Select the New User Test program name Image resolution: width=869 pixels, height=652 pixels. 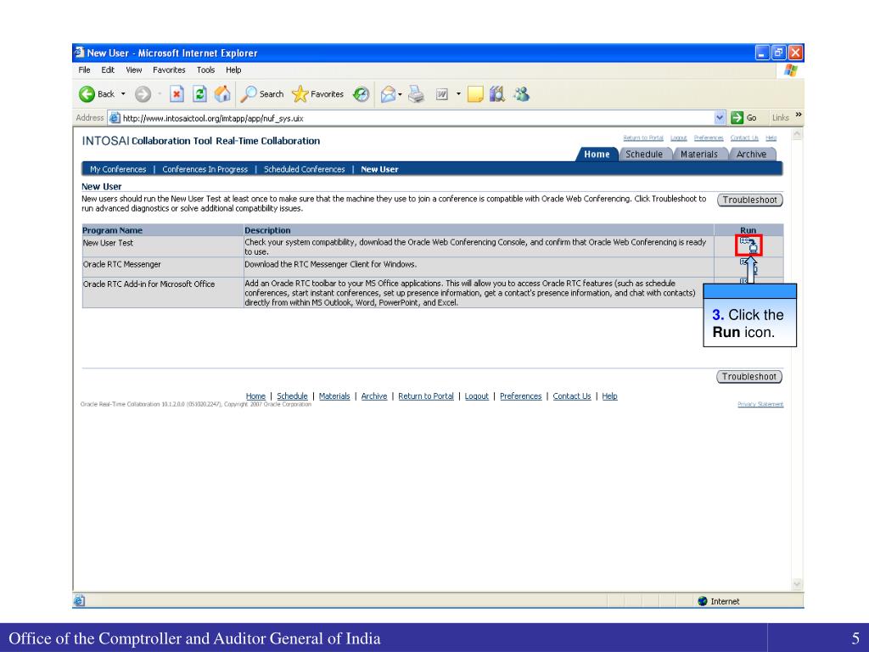[x=108, y=243]
